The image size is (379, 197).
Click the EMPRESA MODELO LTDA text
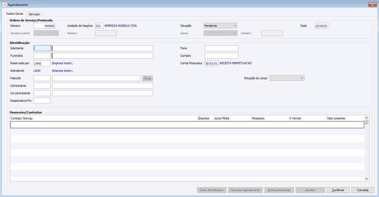click(121, 26)
